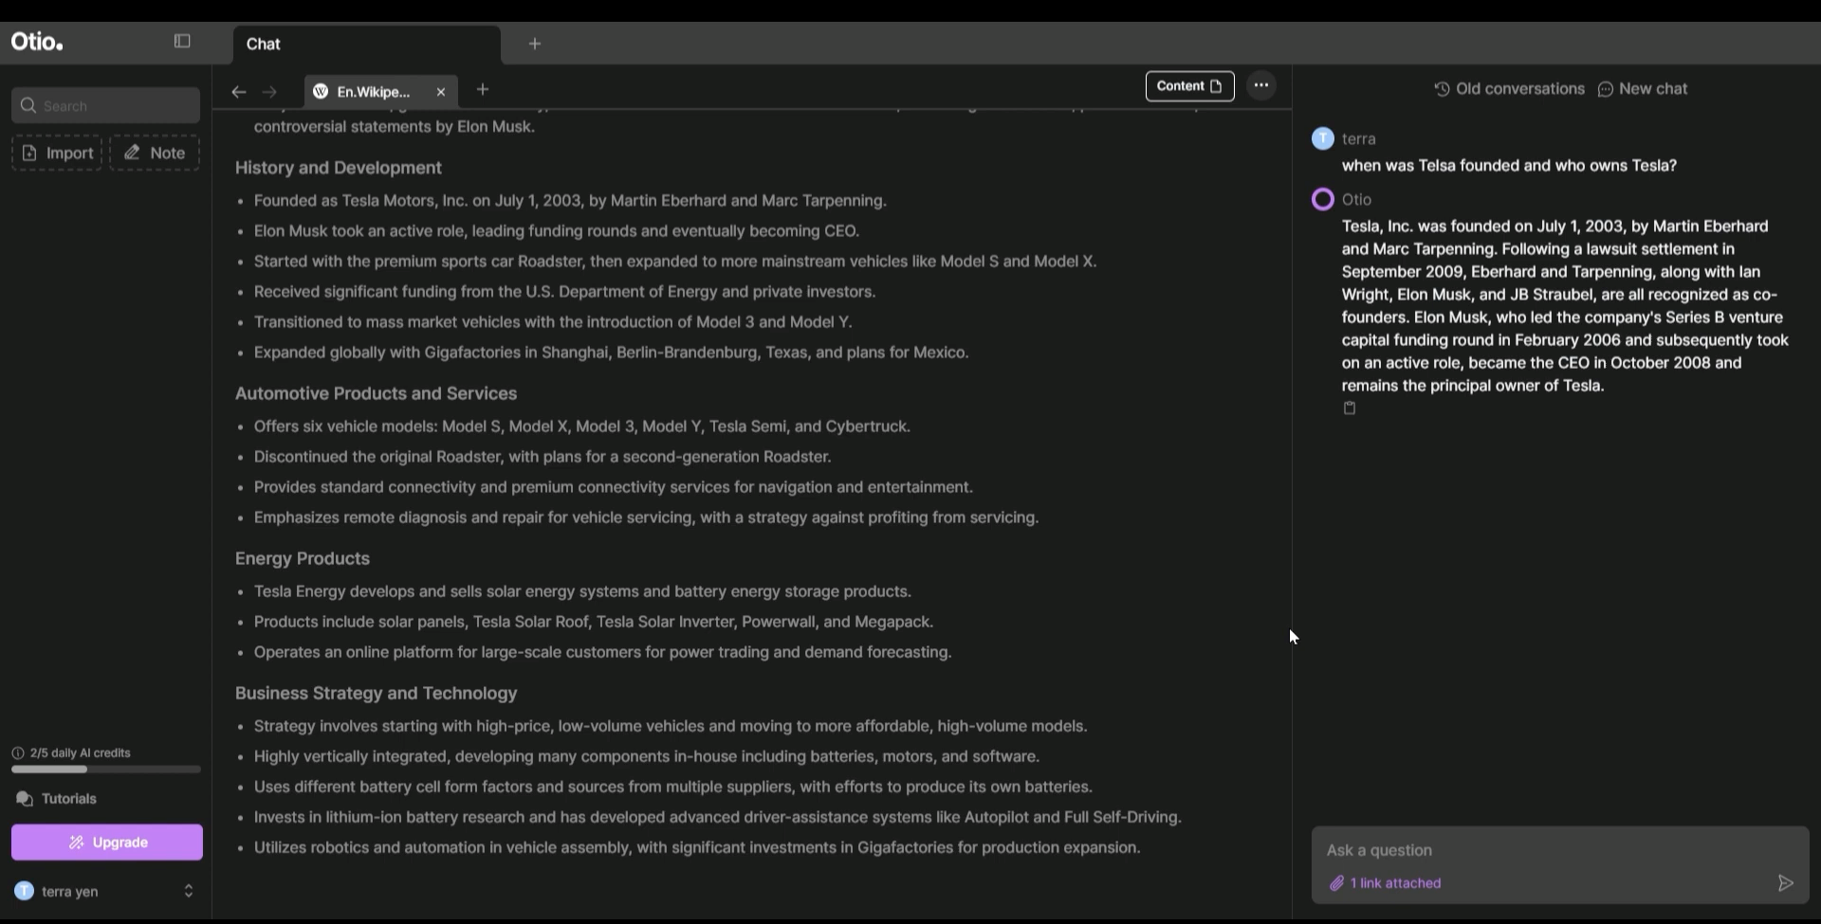
Task: Click the 1 link attached label
Action: click(1386, 883)
